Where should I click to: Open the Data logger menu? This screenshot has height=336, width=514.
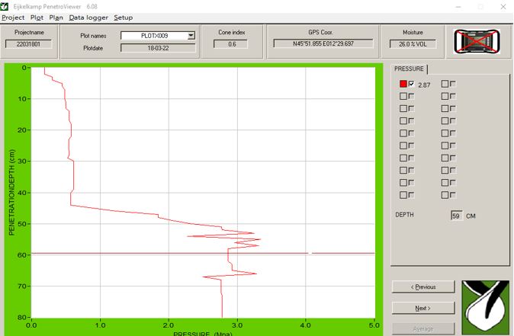[x=88, y=18]
